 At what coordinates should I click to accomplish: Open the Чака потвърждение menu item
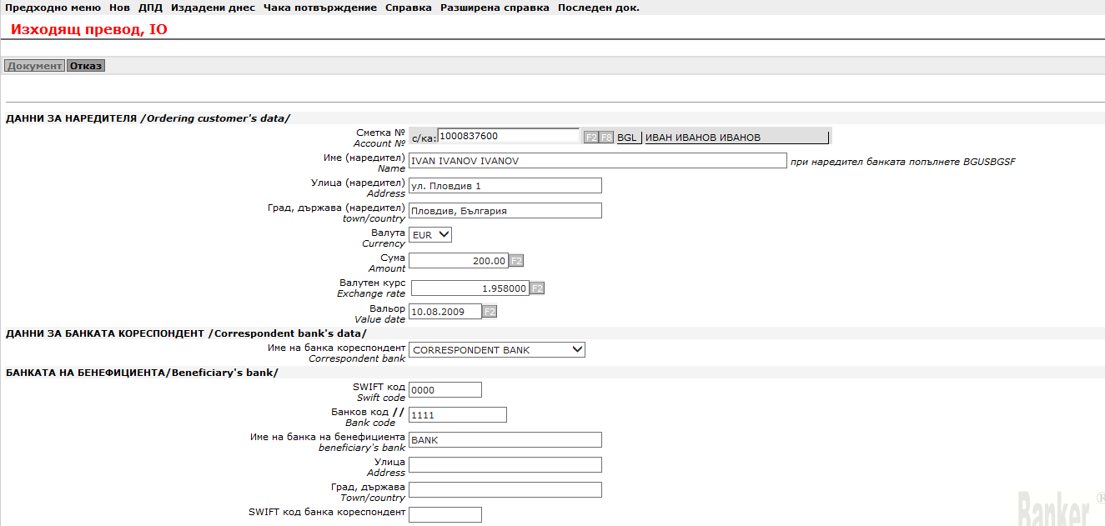point(320,8)
